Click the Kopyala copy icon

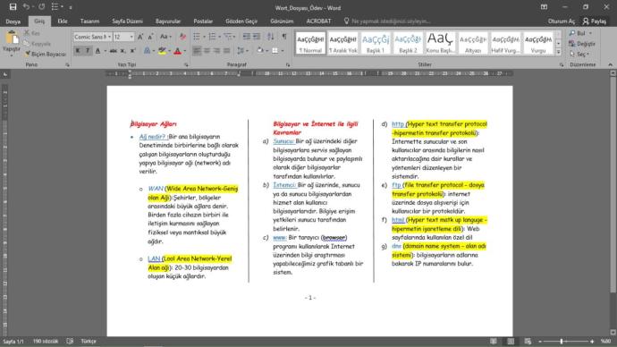point(27,43)
